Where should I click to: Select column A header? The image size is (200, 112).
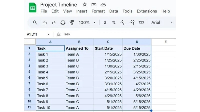[x=50, y=42]
